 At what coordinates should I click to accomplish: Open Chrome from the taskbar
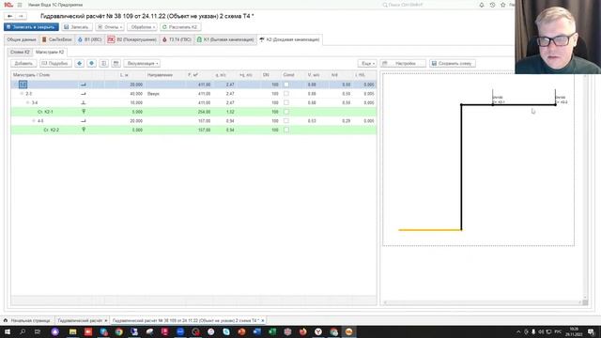[x=119, y=331]
